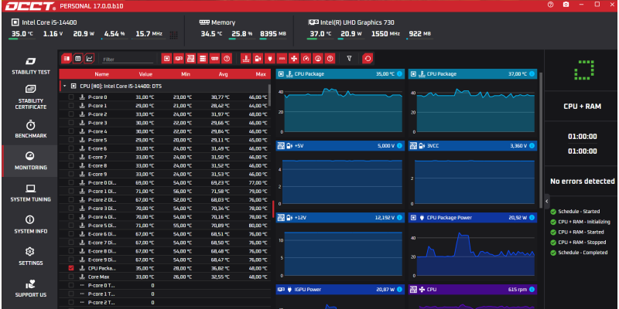The width and height of the screenshot is (619, 309).
Task: Sort by the Max column header
Action: (261, 74)
